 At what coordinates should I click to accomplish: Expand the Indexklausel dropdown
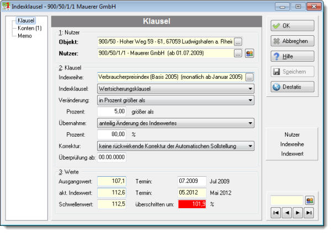[250, 89]
